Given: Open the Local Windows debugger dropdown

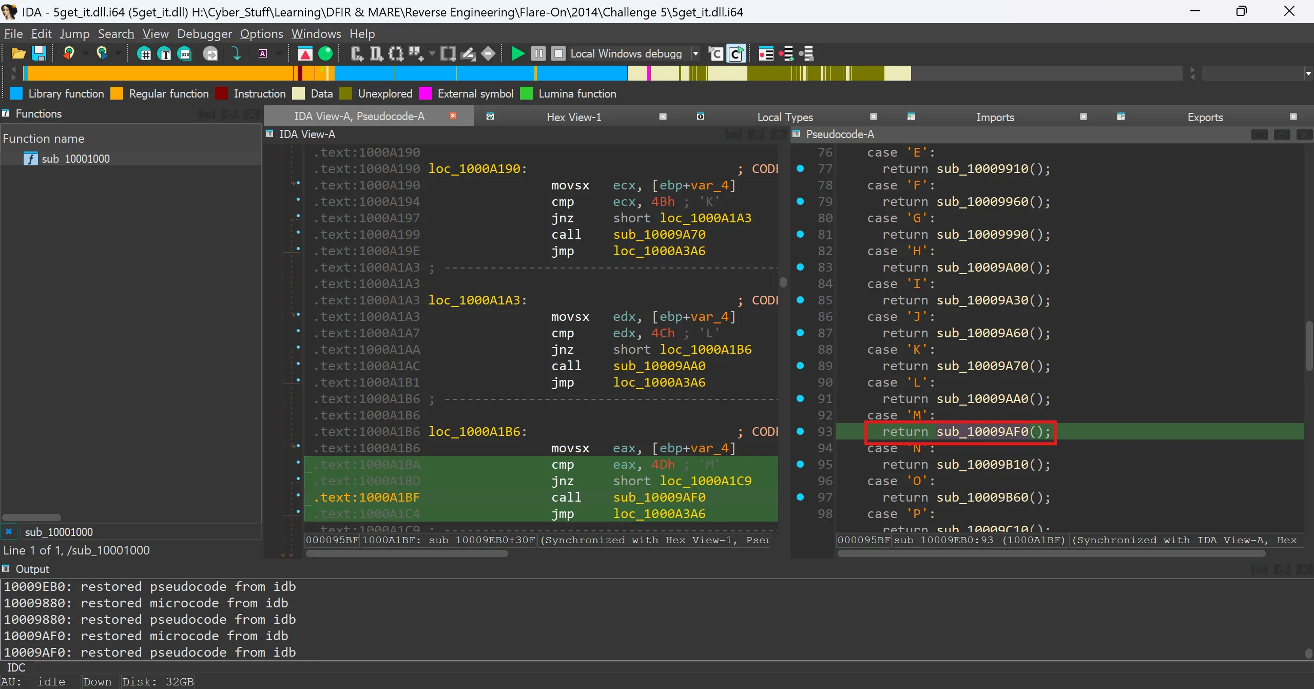Looking at the screenshot, I should [695, 53].
